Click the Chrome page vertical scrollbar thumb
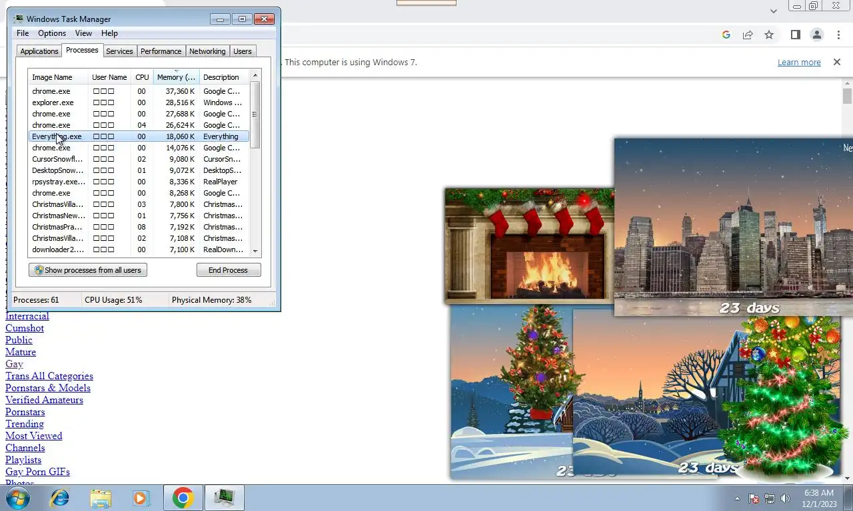This screenshot has height=511, width=853. point(847,96)
